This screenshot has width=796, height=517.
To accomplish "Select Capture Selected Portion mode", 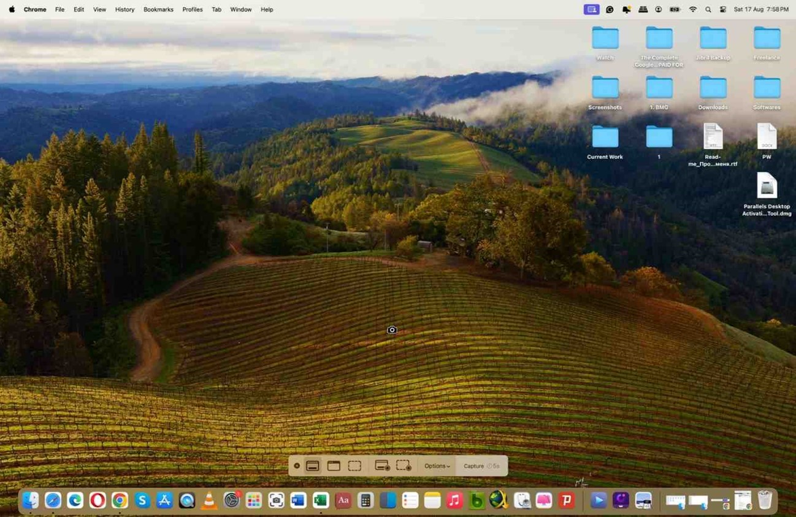I will click(354, 466).
